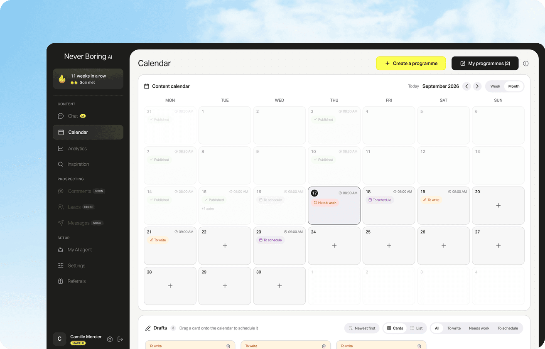Go to the previous month with the left chevron

click(x=467, y=86)
